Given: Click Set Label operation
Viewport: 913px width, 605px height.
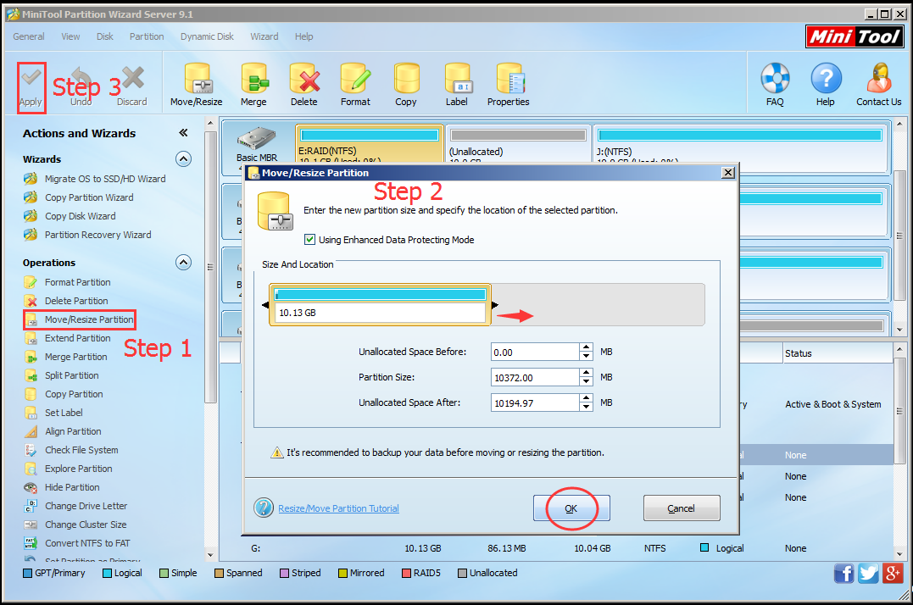Looking at the screenshot, I should coord(64,413).
